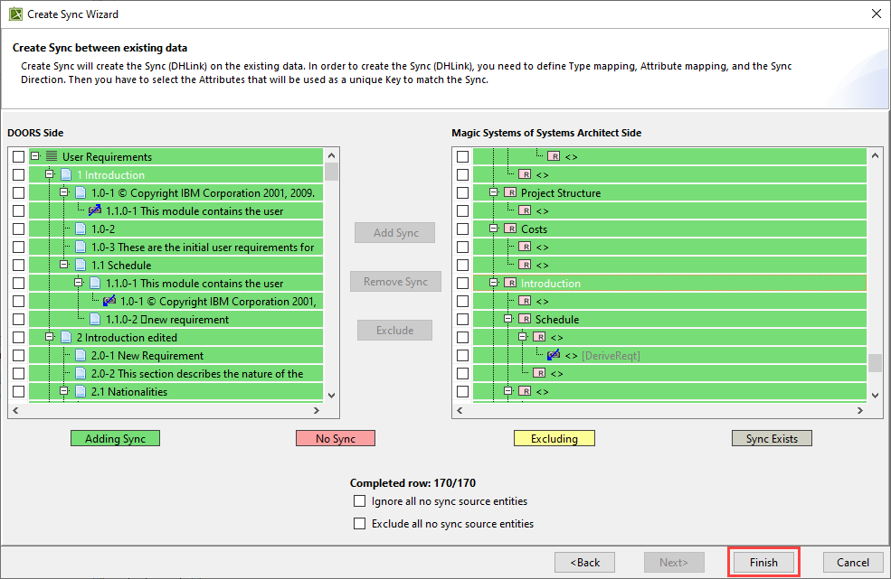The image size is (891, 579).
Task: Collapse the 1.1 Schedule tree node
Action: [x=64, y=265]
